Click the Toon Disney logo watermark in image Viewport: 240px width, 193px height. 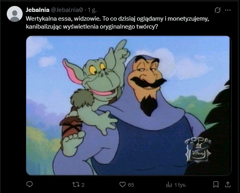tap(198, 151)
